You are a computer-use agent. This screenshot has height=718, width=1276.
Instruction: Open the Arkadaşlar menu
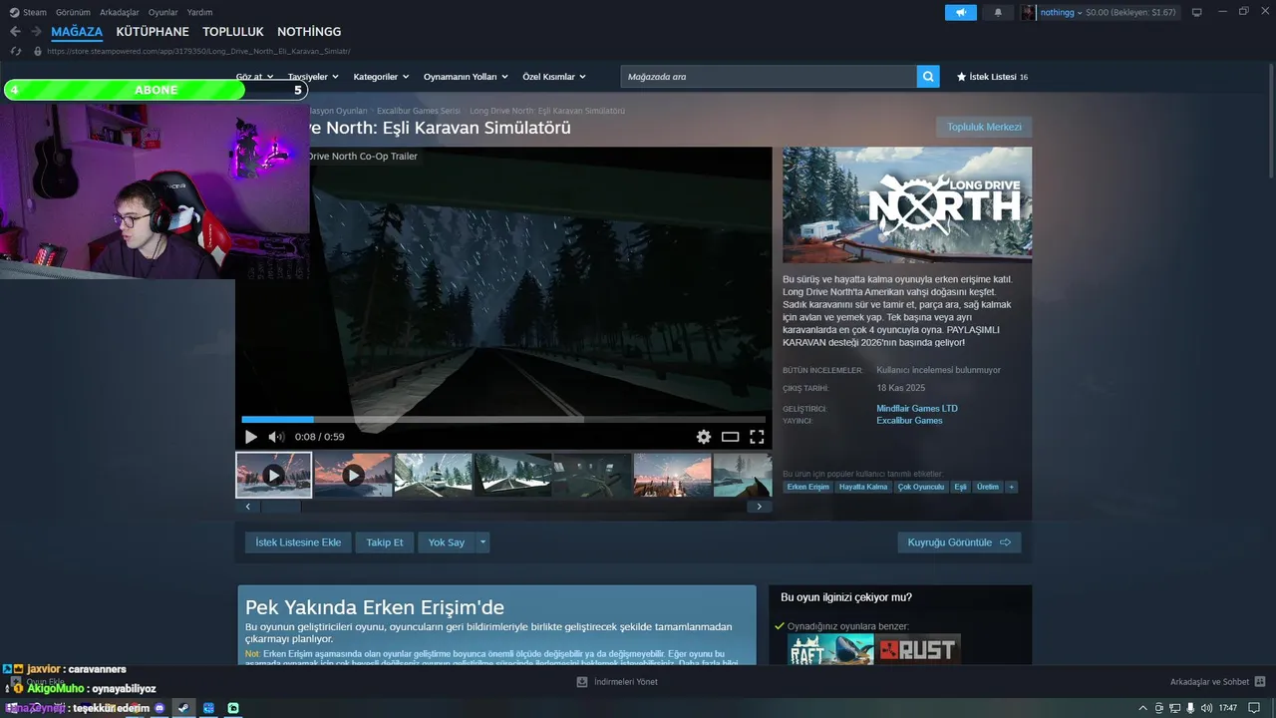[x=120, y=12]
